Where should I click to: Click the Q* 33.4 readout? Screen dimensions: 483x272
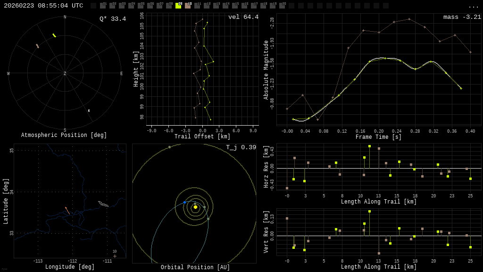click(x=112, y=19)
